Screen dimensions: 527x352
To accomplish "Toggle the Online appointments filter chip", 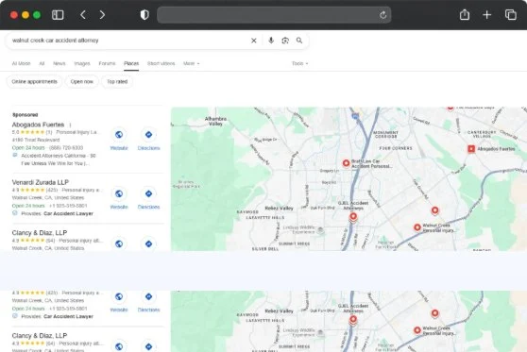I will pyautogui.click(x=34, y=81).
